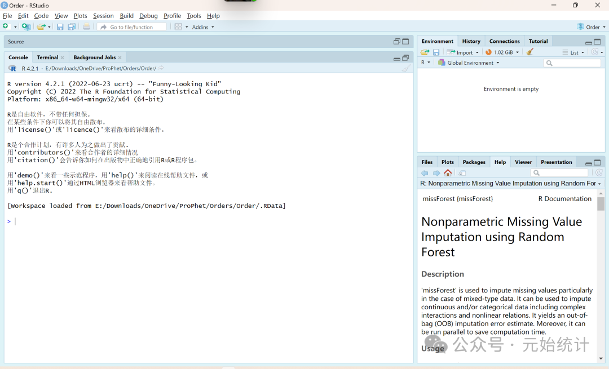This screenshot has width=609, height=369.
Task: Expand the Import dataset dropdown
Action: 463,52
